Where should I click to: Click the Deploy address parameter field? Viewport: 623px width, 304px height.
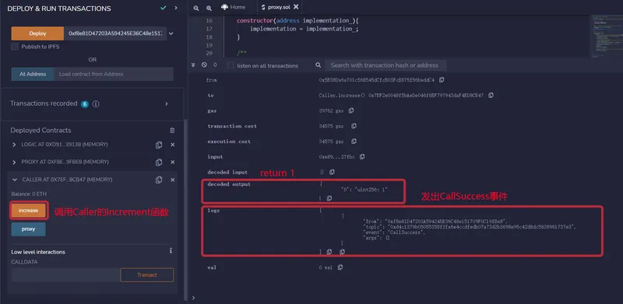[115, 33]
